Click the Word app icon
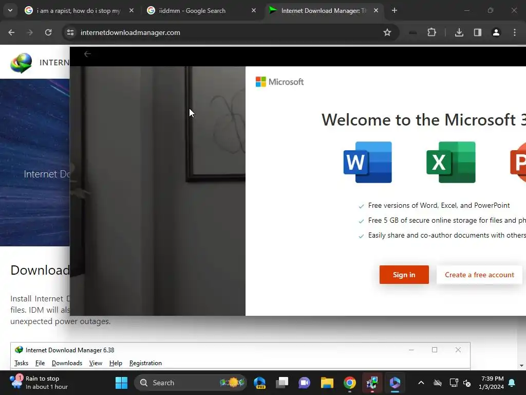The height and width of the screenshot is (395, 526). click(x=368, y=162)
